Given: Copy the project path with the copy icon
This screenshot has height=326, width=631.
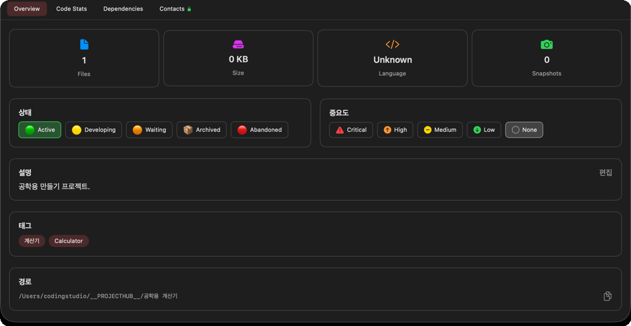Looking at the screenshot, I should pos(607,297).
